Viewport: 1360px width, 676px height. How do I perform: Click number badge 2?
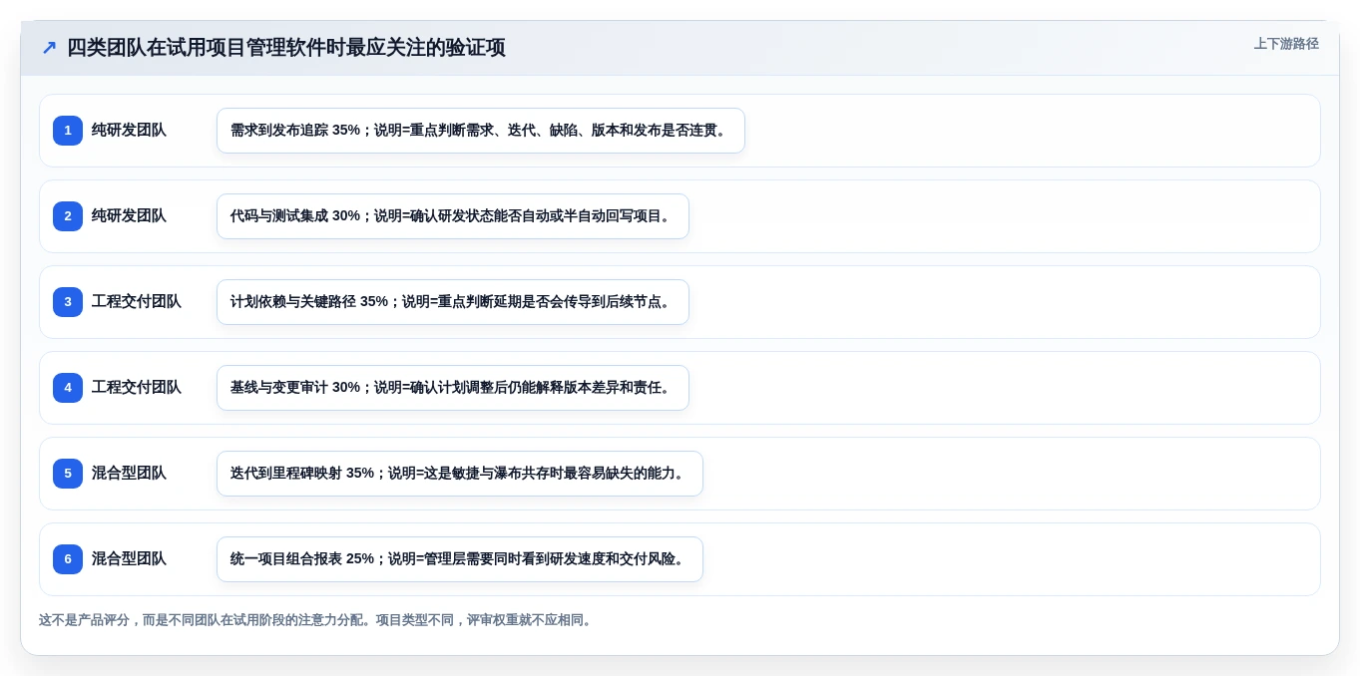(x=68, y=216)
